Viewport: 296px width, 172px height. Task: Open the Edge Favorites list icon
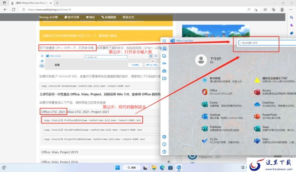(x=265, y=10)
